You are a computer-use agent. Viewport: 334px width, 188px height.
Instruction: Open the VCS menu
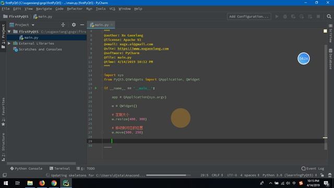[112, 9]
